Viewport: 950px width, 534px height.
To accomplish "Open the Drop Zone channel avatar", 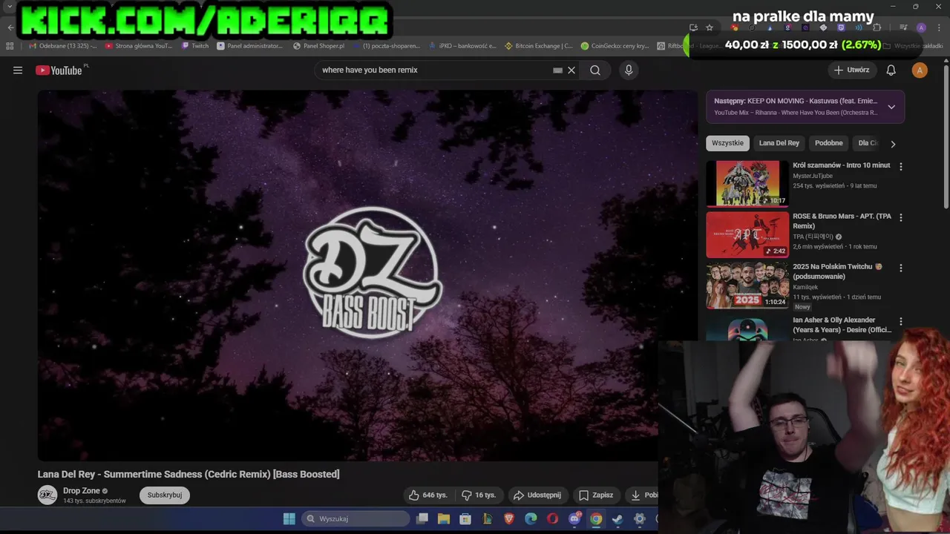I will click(x=47, y=495).
